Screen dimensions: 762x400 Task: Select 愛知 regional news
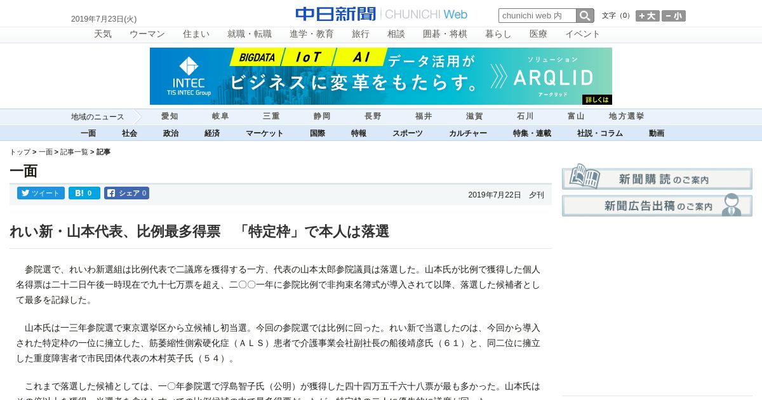(170, 116)
